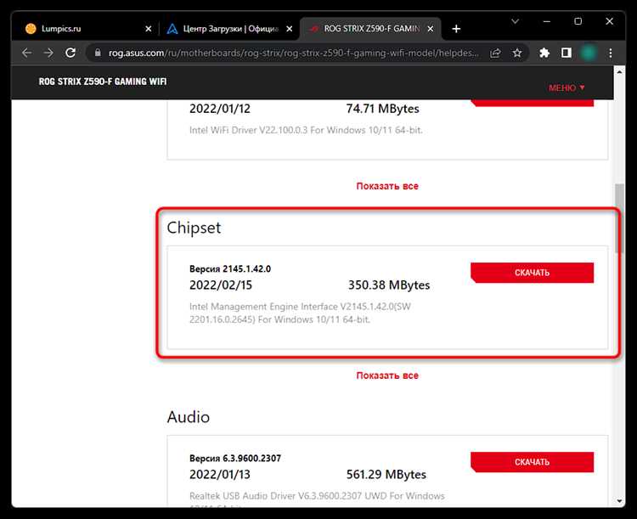Bookmark this page with the star
This screenshot has width=637, height=519.
coord(516,54)
